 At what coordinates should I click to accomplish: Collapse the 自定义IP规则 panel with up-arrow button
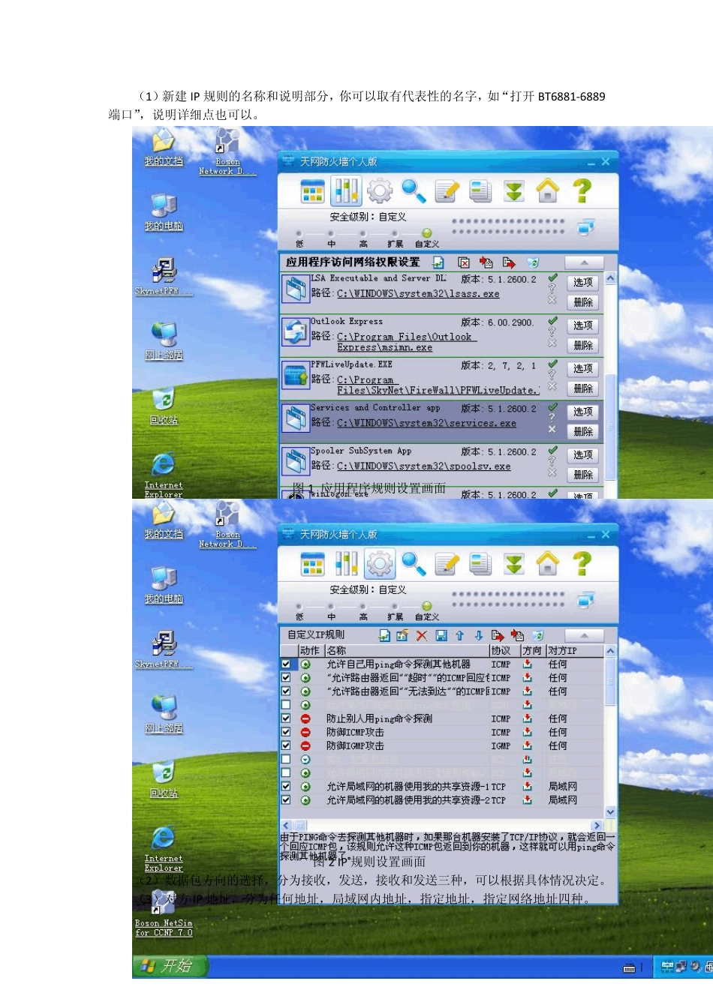pos(584,635)
